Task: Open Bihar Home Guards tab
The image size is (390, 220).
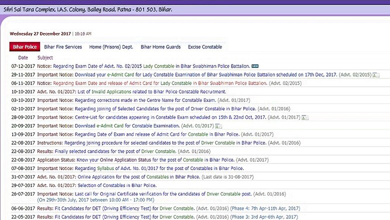Action: point(160,46)
